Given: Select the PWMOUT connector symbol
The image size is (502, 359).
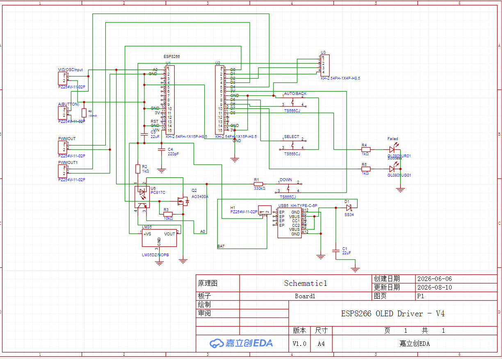Looking at the screenshot, I should [62, 147].
